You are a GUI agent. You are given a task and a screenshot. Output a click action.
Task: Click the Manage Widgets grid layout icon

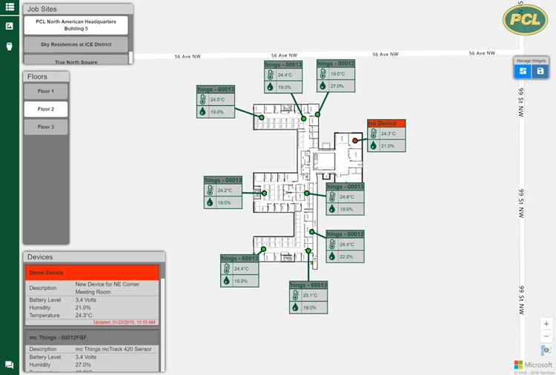pyautogui.click(x=523, y=71)
